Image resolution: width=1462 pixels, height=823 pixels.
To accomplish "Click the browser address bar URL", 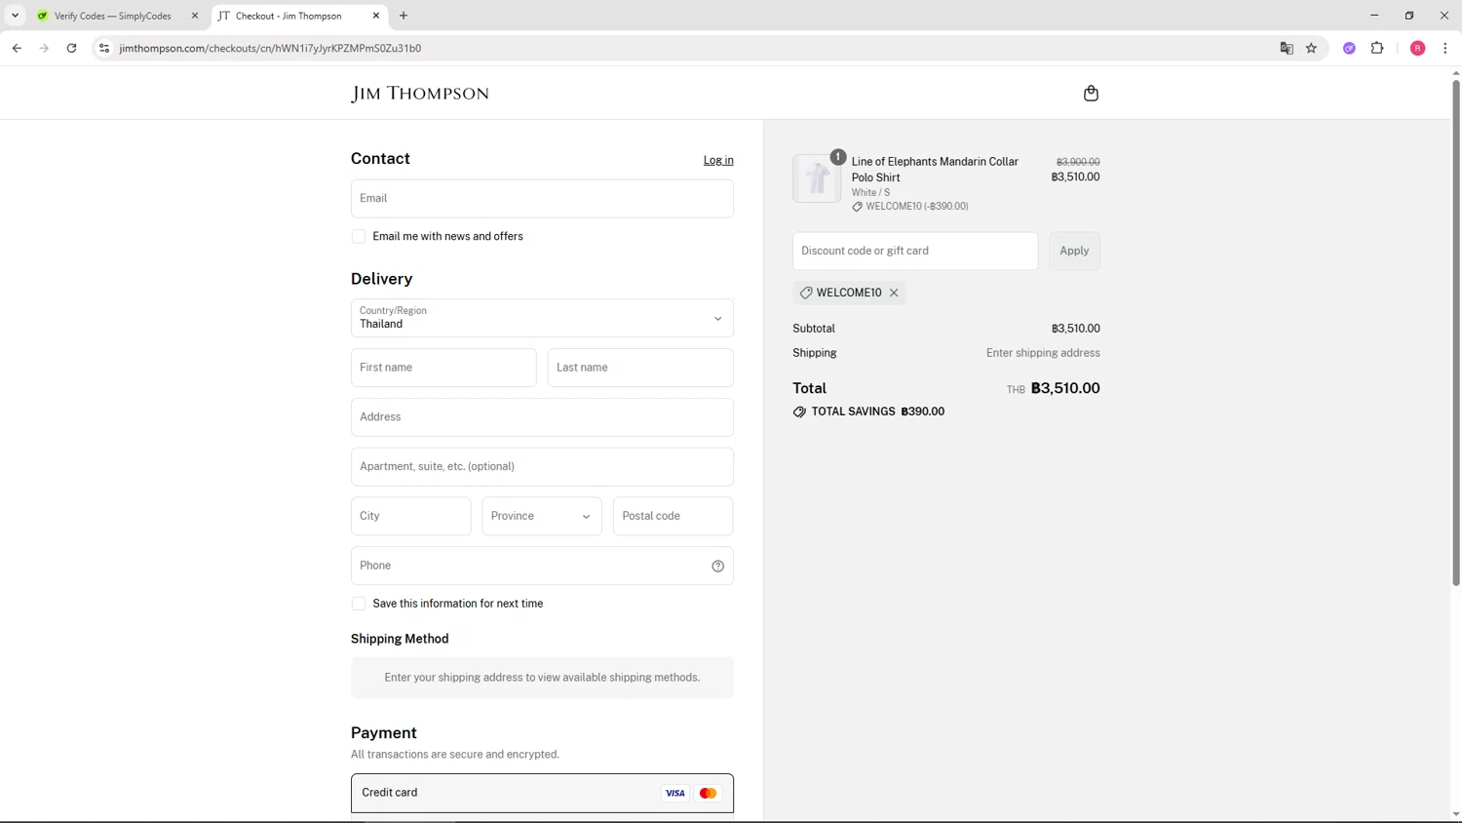I will (x=270, y=48).
